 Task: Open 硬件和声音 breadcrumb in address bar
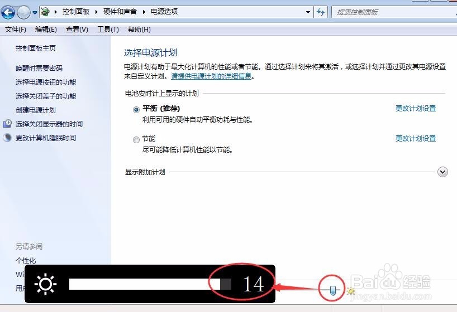click(x=120, y=12)
